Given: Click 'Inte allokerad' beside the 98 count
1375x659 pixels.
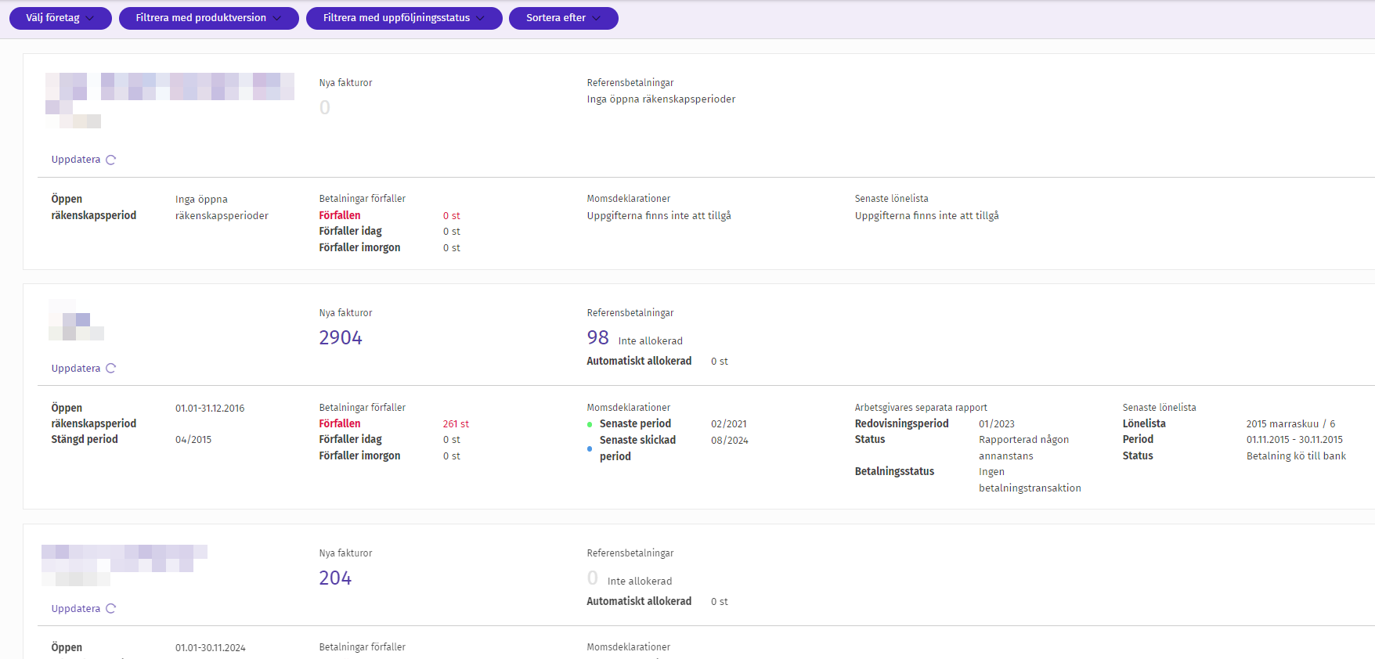Looking at the screenshot, I should pos(651,341).
